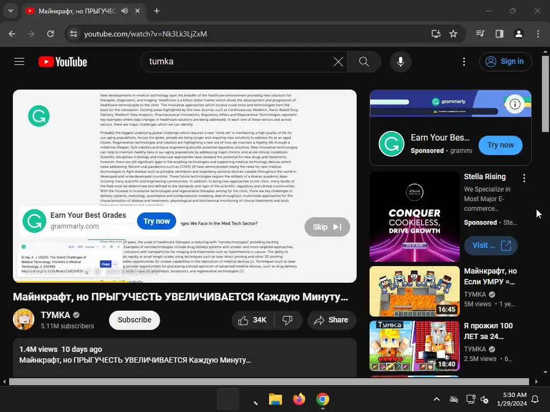Go back to previous page

tap(12, 34)
